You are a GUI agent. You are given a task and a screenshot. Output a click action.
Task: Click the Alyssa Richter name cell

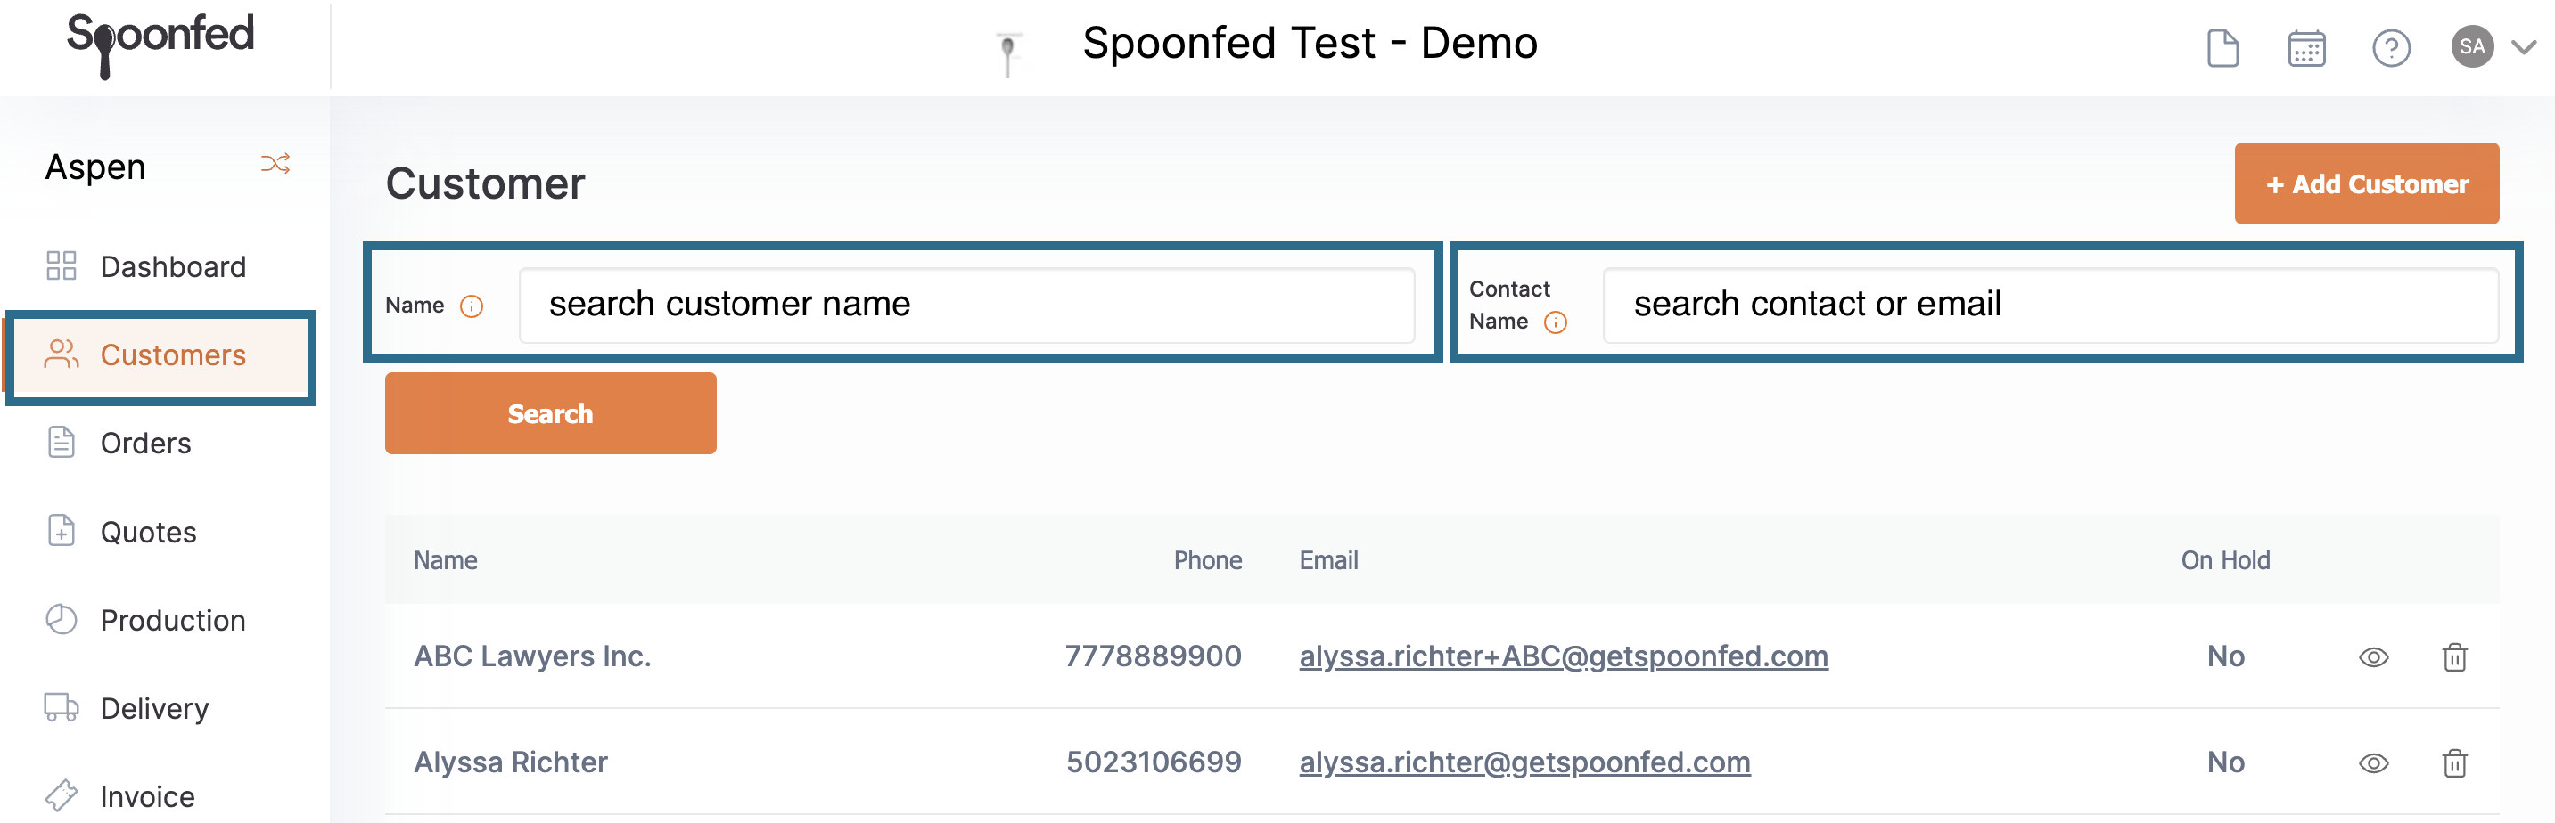[510, 762]
